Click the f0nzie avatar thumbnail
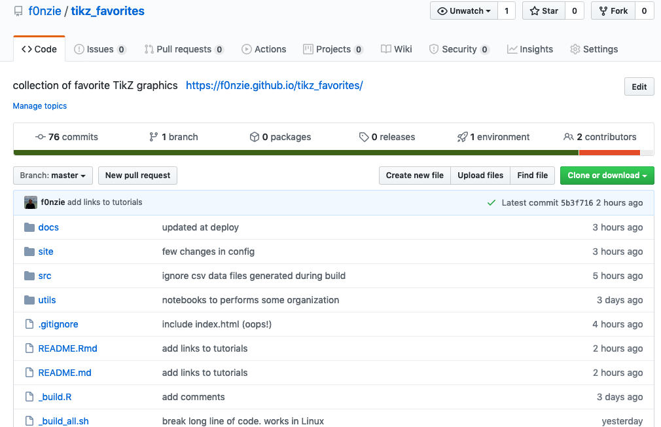 (31, 202)
